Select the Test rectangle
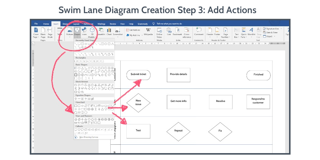This screenshot has height=160, width=320. [138, 131]
